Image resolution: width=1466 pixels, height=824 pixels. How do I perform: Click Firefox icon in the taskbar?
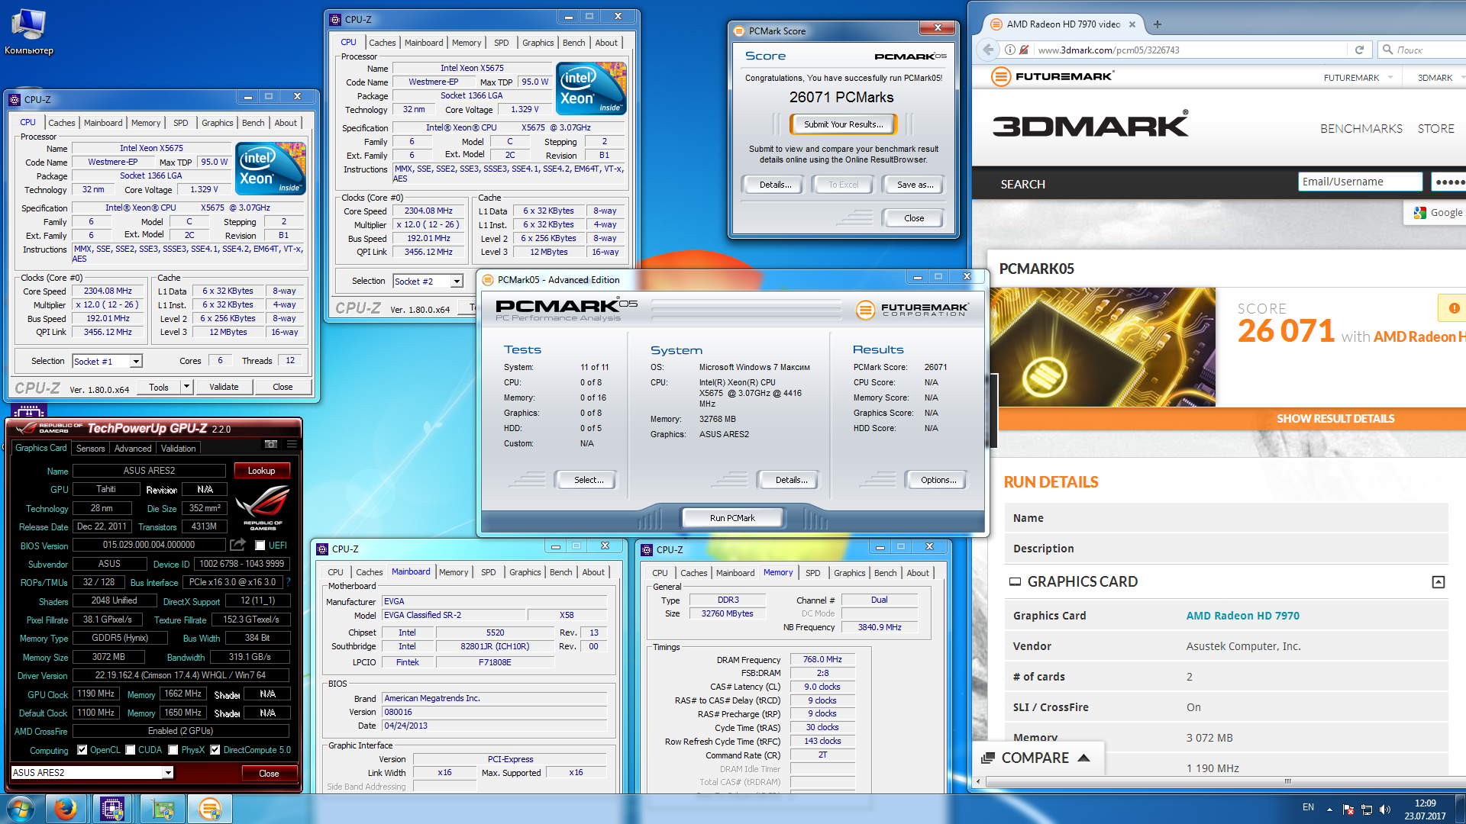point(66,809)
